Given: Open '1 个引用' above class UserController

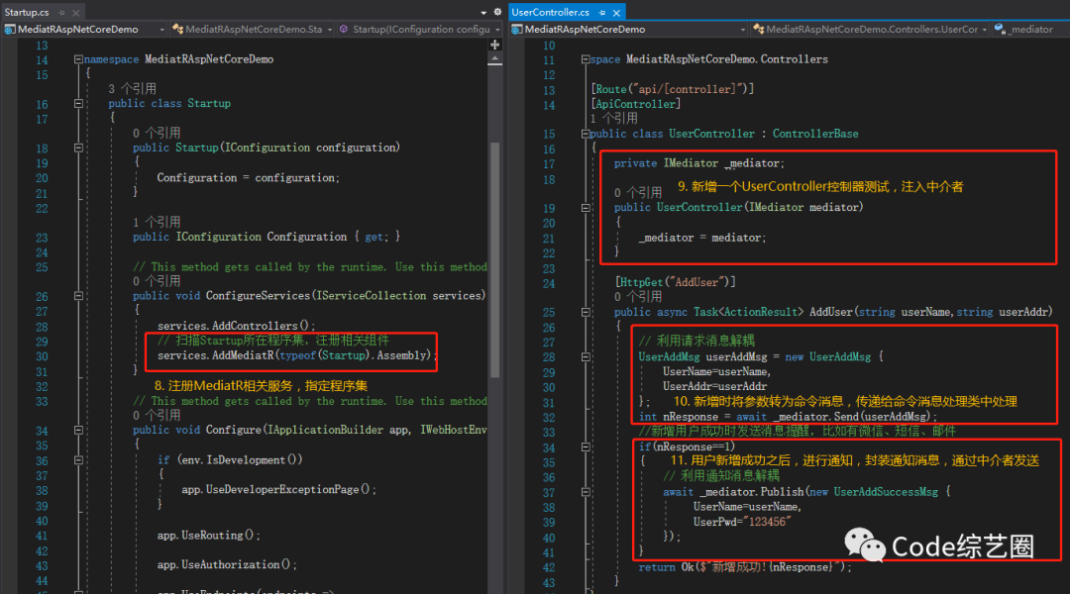Looking at the screenshot, I should tap(614, 119).
